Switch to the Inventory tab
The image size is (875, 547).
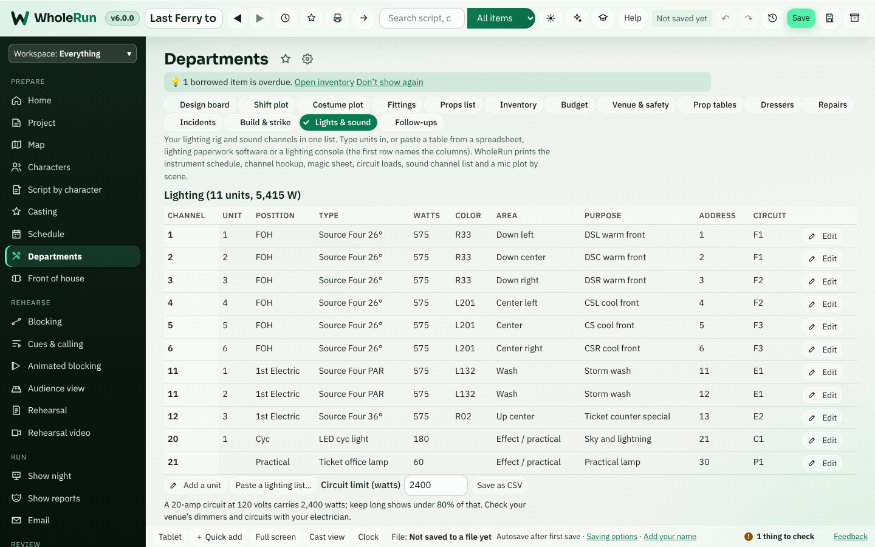(518, 105)
